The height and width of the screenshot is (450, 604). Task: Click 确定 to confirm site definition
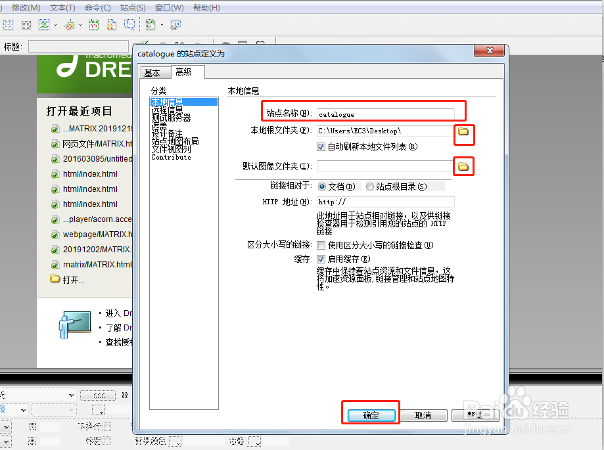tap(371, 415)
